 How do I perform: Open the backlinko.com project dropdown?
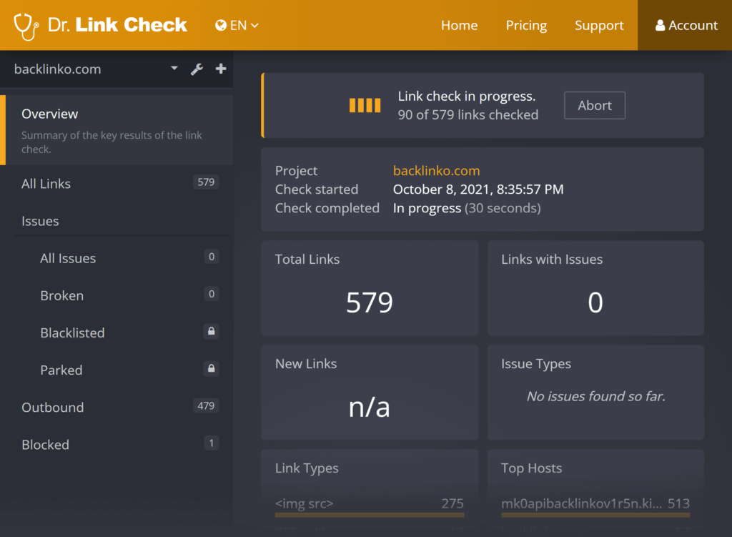tap(174, 69)
